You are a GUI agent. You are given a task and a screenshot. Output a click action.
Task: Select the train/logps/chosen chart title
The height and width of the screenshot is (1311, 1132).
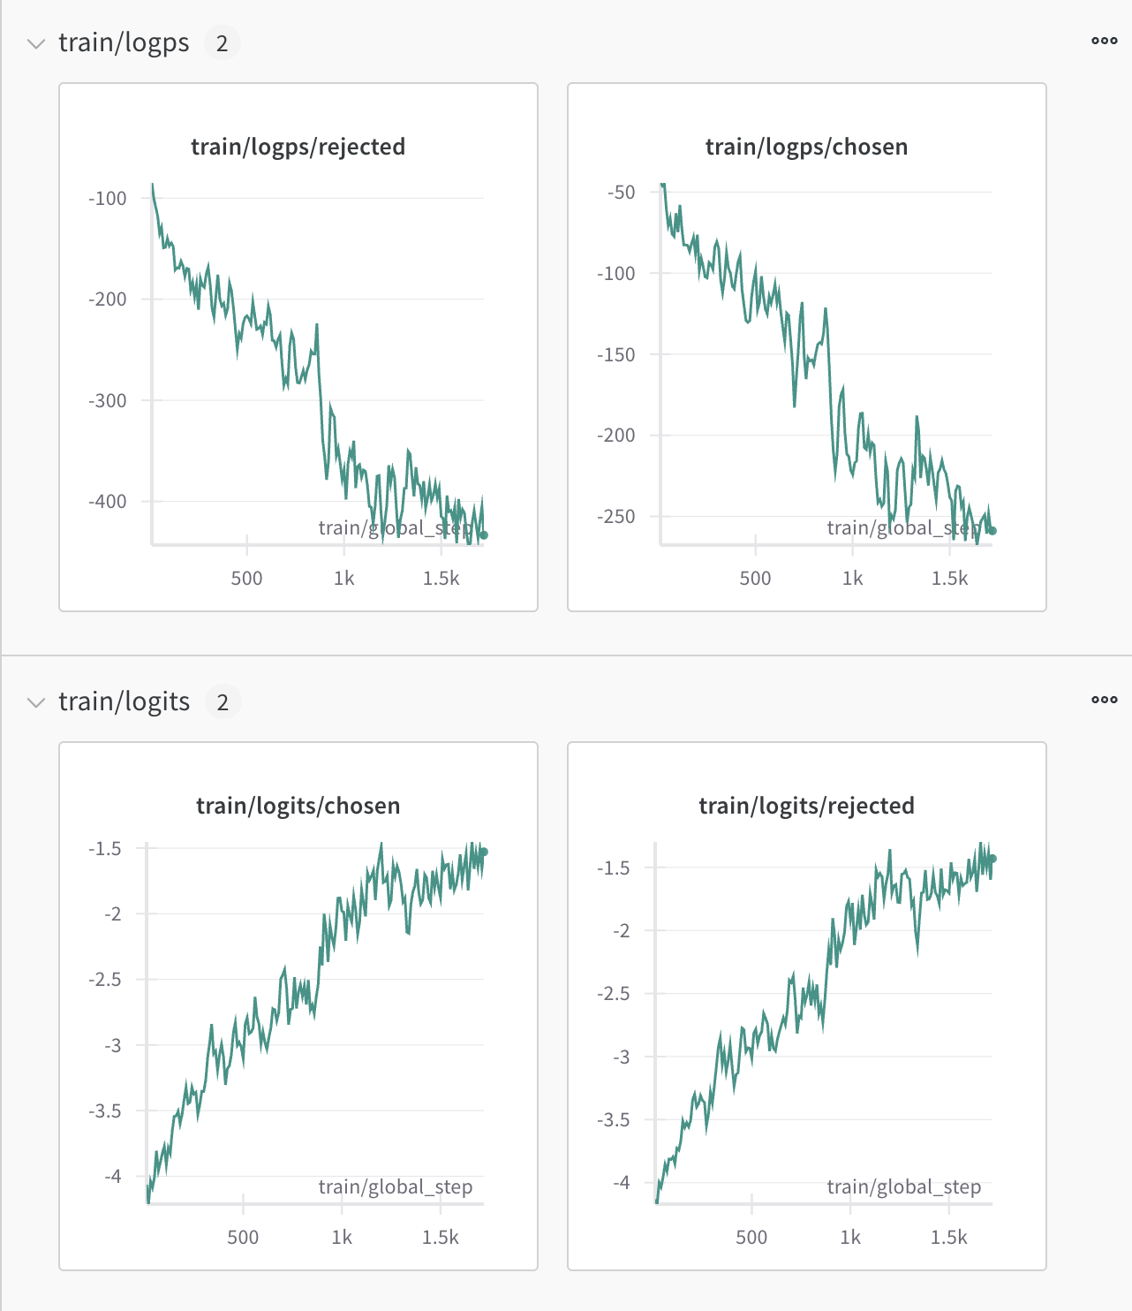(x=806, y=147)
